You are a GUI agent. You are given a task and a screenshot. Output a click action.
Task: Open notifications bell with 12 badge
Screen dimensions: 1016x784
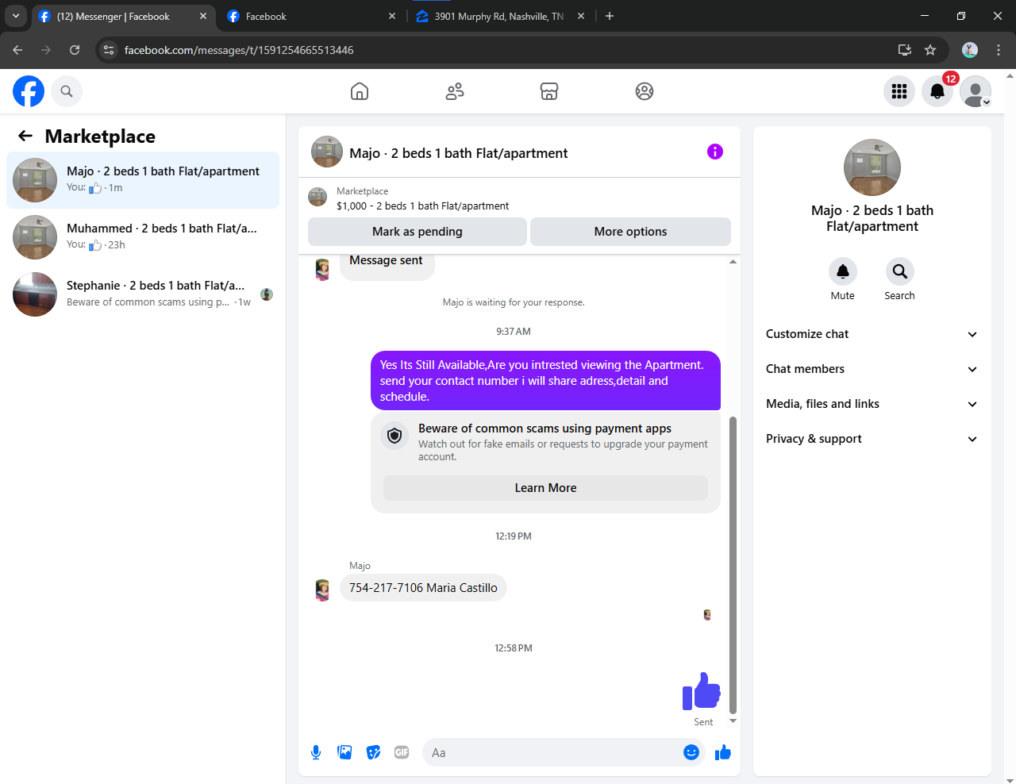(937, 91)
